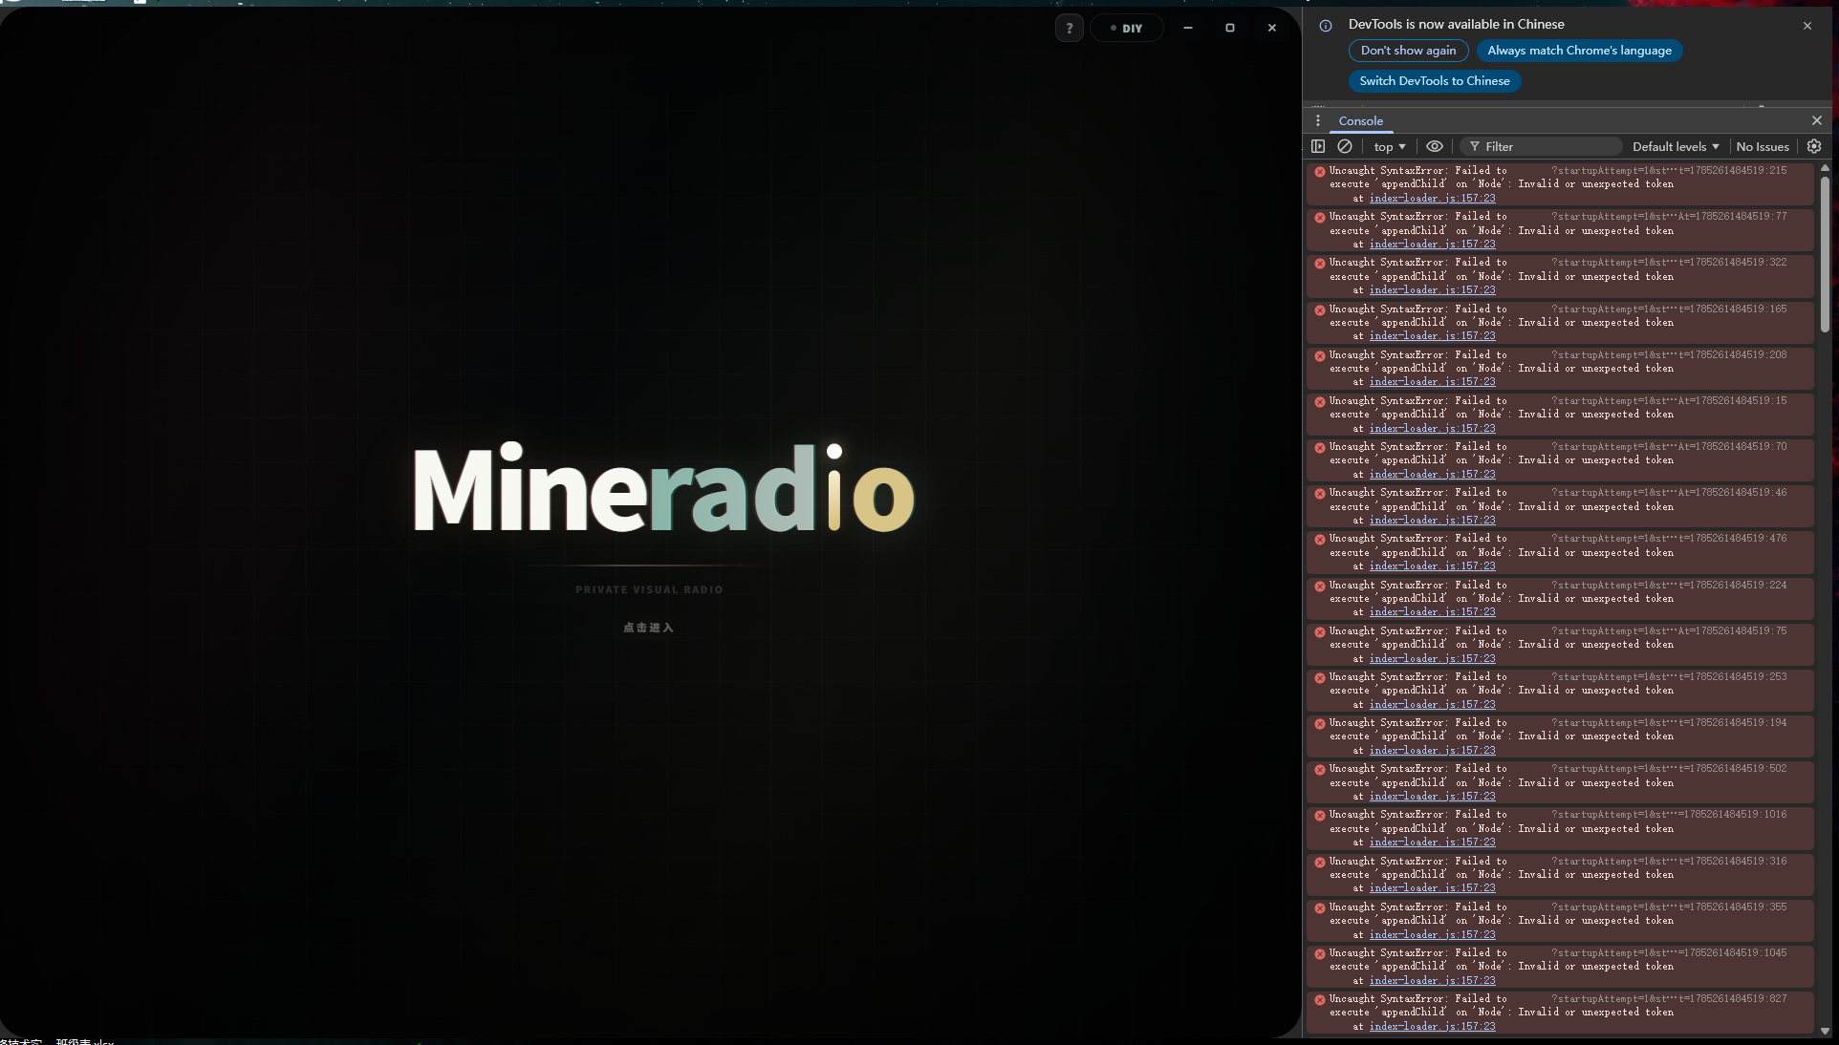Dismiss the DevTools Chinese language notification
Screen dimensions: 1839x1045
(1807, 26)
